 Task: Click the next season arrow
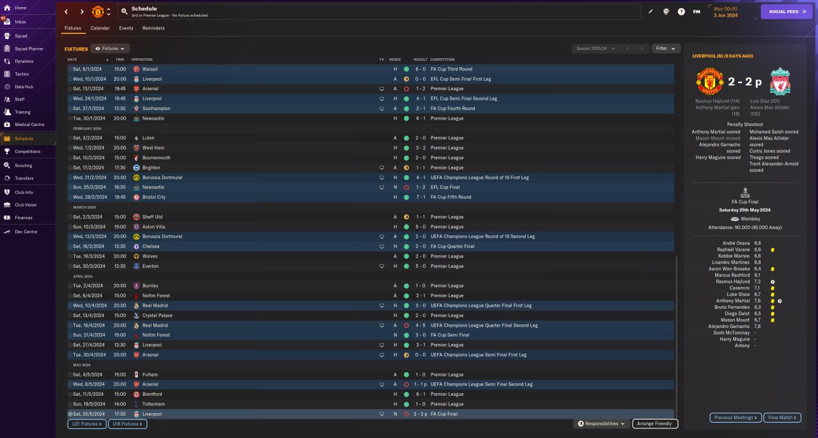click(x=642, y=49)
